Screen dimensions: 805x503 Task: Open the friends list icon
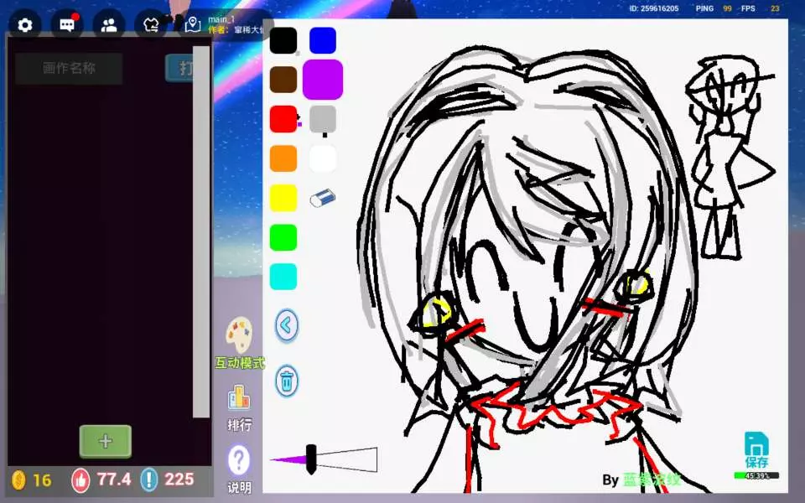109,25
